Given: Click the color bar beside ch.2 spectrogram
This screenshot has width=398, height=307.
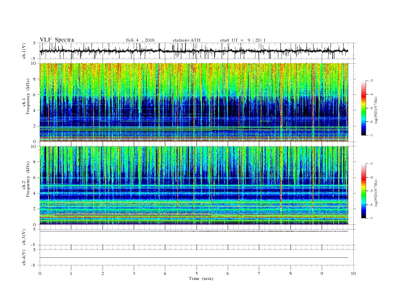Looking at the screenshot, I should click(x=364, y=191).
